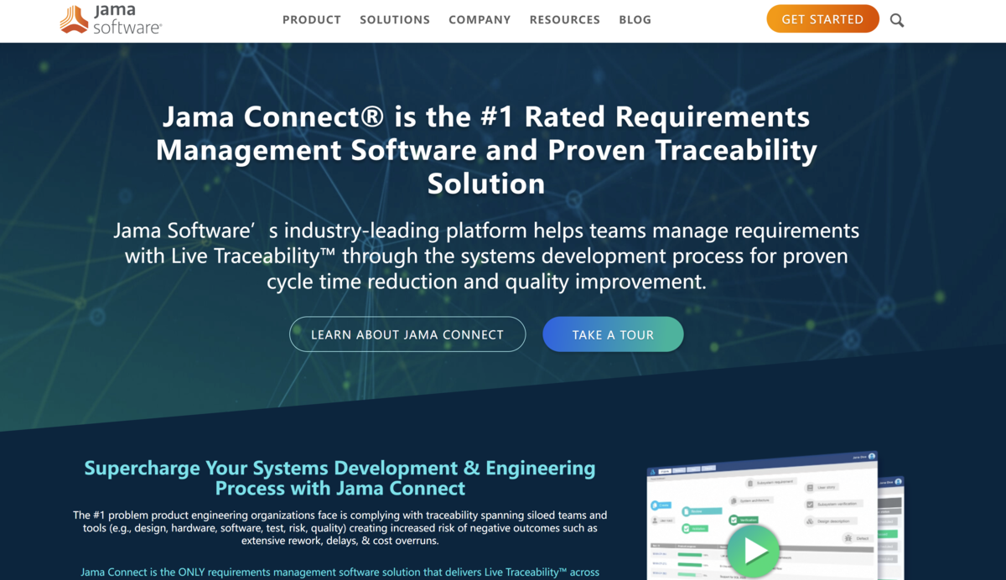Expand the Product navigation menu

311,20
